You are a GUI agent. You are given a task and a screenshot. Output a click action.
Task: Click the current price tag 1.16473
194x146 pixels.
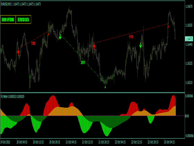(x=189, y=39)
